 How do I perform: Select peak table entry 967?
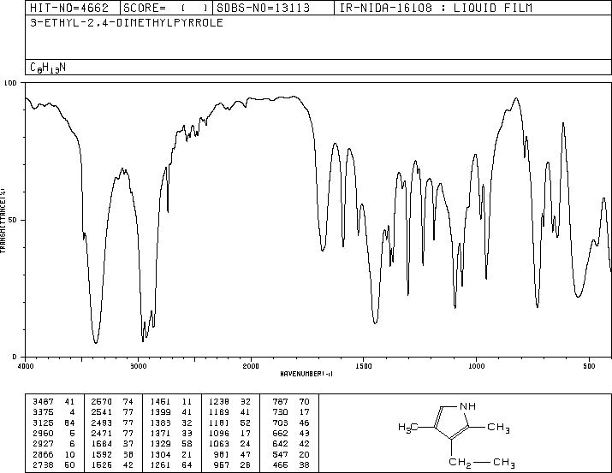(x=222, y=464)
